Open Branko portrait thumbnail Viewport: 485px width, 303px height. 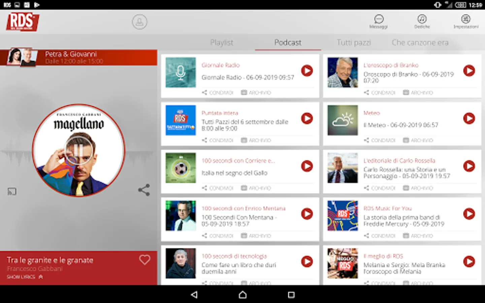343,72
